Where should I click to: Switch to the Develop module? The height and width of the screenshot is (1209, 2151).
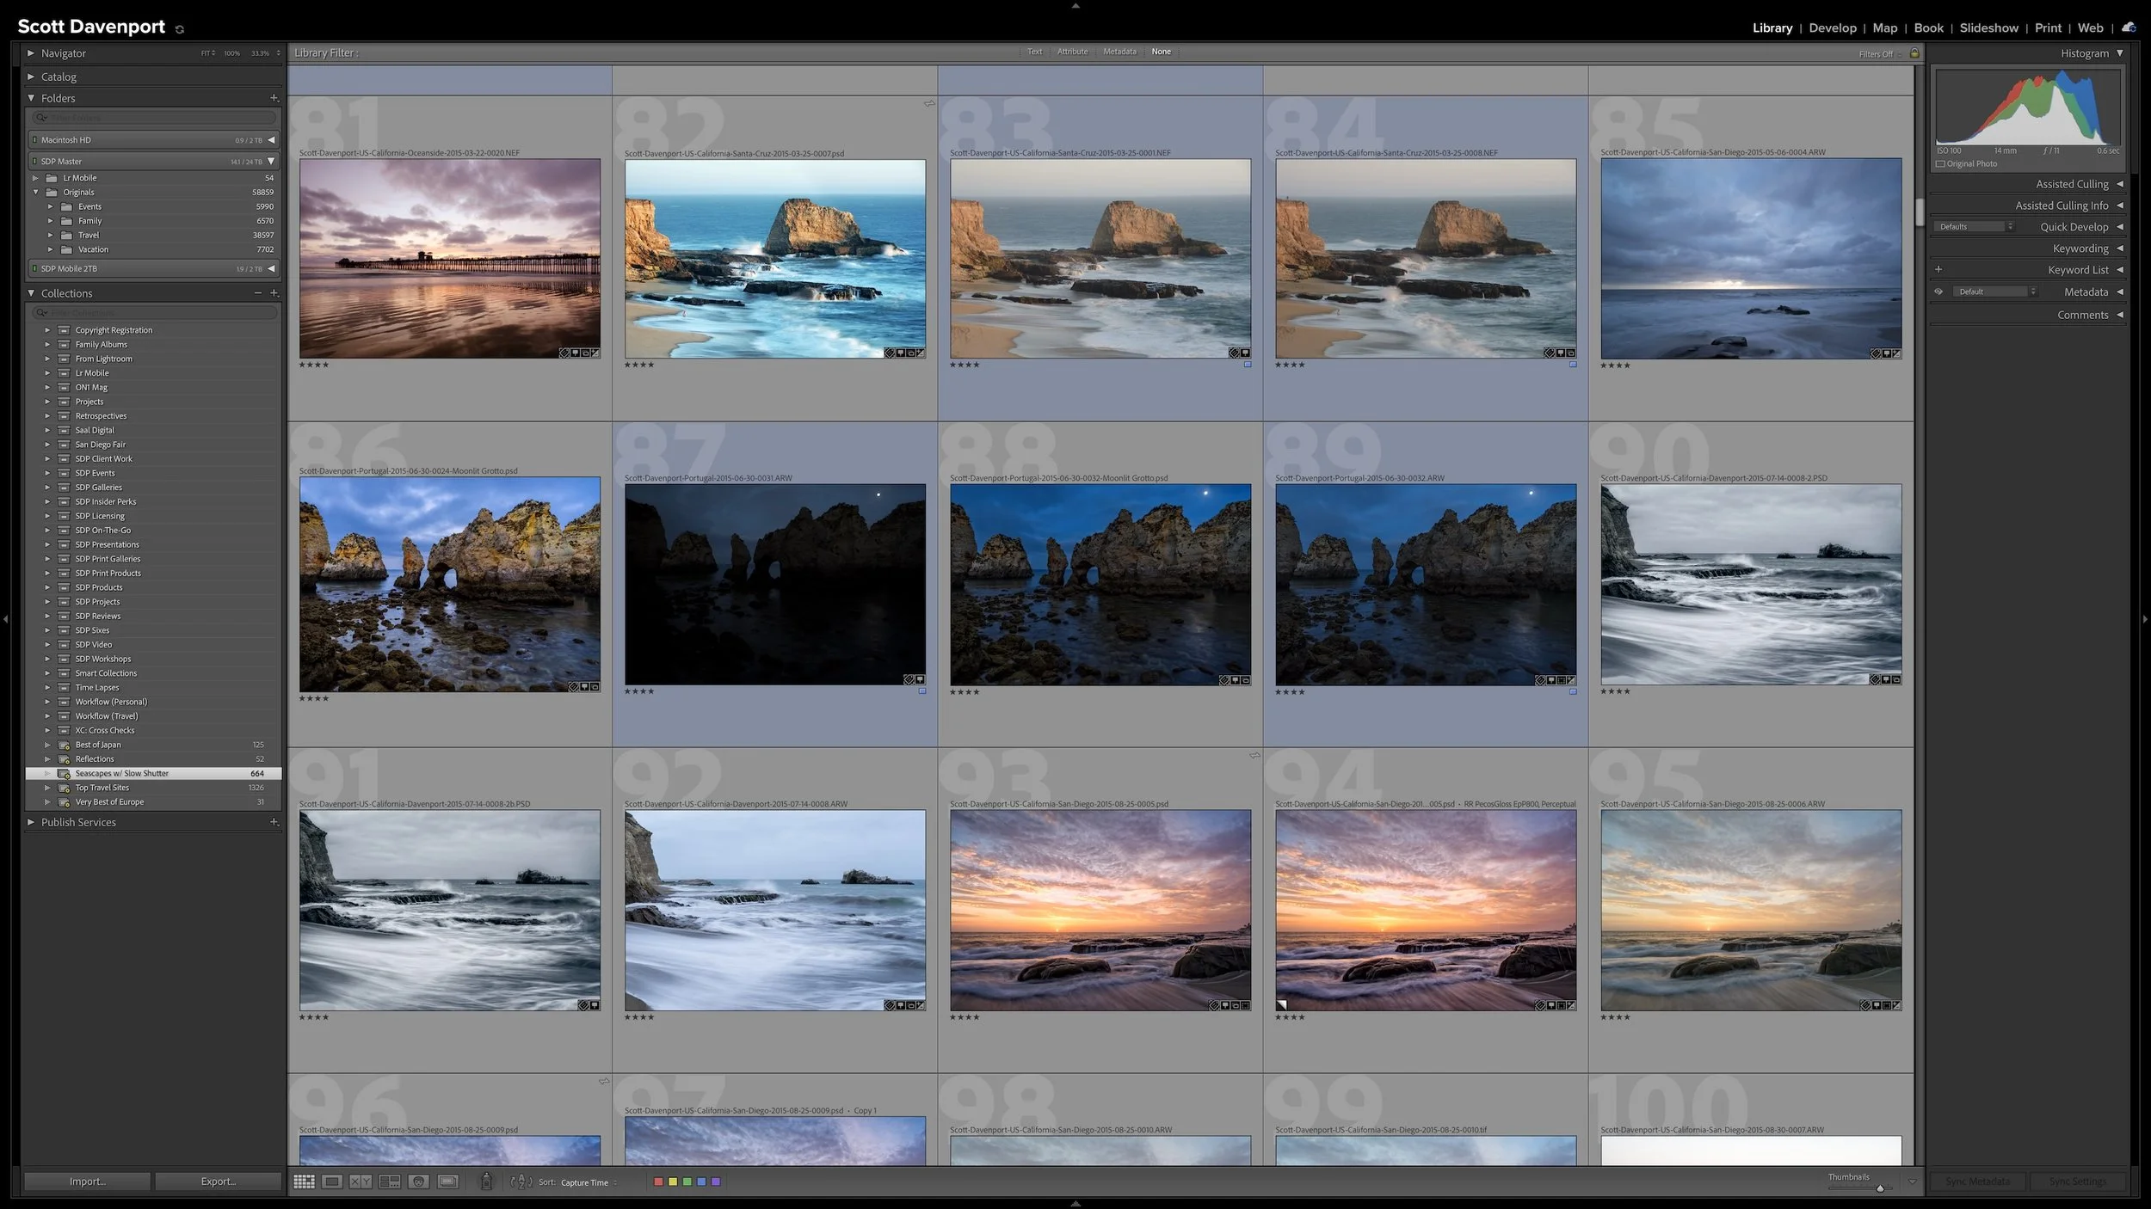pos(1833,28)
